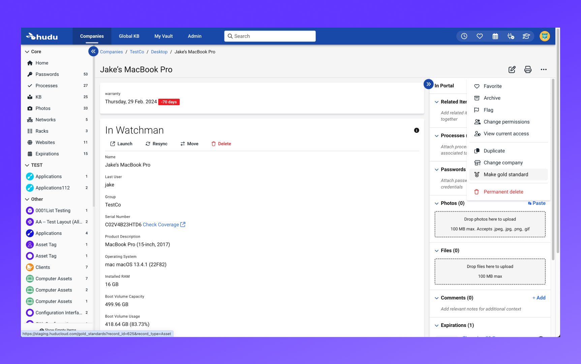
Task: Open the calendar icon in top bar
Action: 495,36
